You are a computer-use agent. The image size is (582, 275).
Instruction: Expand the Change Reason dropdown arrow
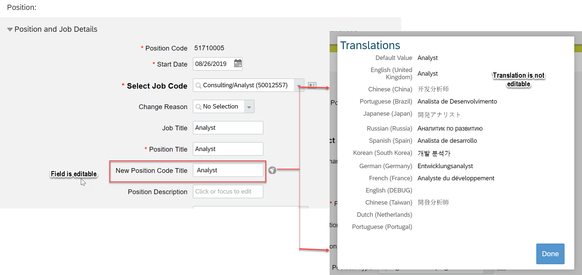pyautogui.click(x=249, y=107)
